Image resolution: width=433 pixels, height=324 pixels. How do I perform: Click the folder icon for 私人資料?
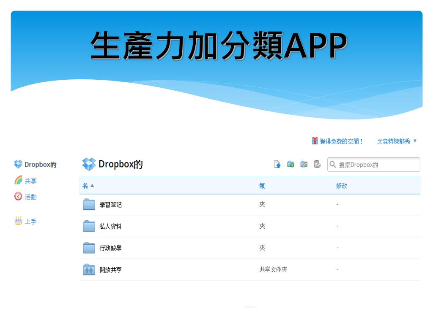pos(89,226)
